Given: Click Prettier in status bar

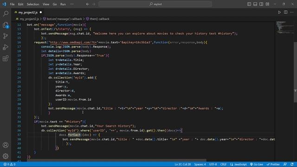Looking at the screenshot, I should (x=273, y=164).
